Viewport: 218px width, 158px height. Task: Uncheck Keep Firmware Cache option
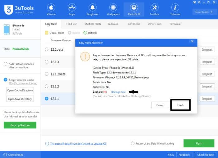(6, 80)
